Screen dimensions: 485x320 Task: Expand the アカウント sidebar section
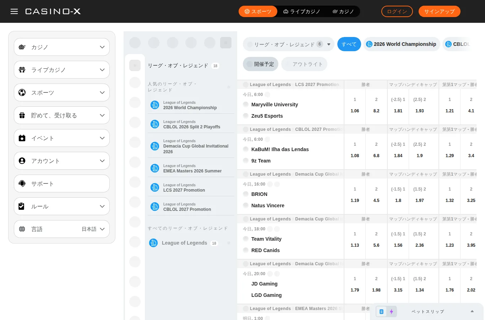pos(62,161)
